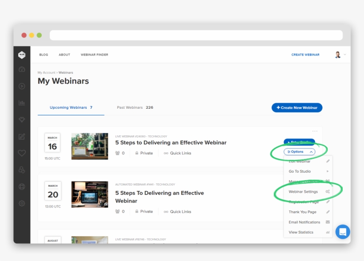Toggle Private visibility on the March 16 webinar

pos(144,153)
